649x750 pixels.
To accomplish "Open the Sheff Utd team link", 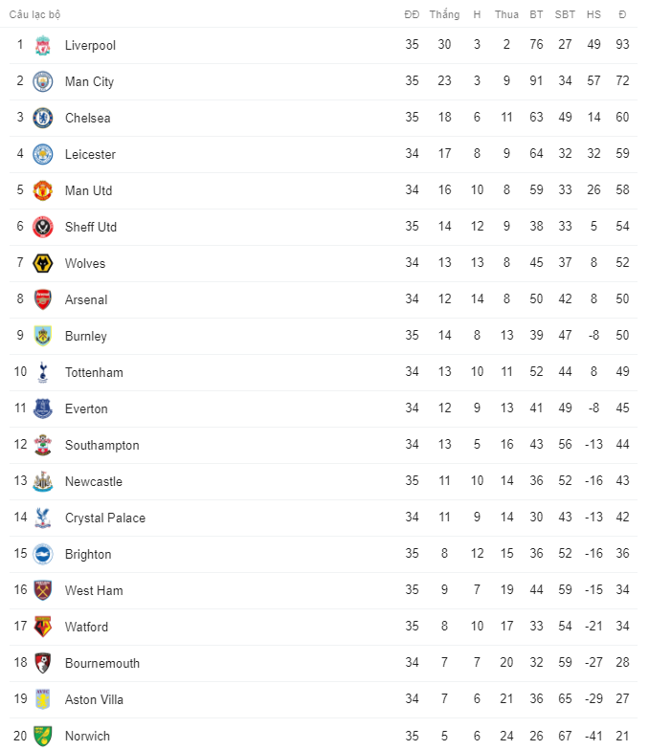I will [91, 227].
